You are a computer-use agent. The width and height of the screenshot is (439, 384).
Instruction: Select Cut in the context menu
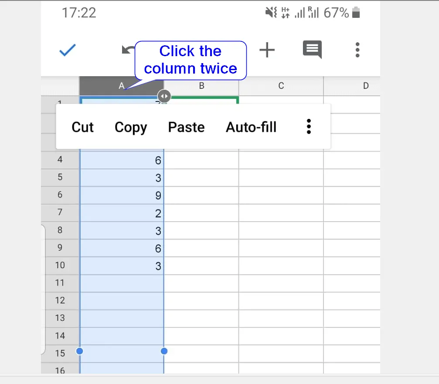coord(82,127)
